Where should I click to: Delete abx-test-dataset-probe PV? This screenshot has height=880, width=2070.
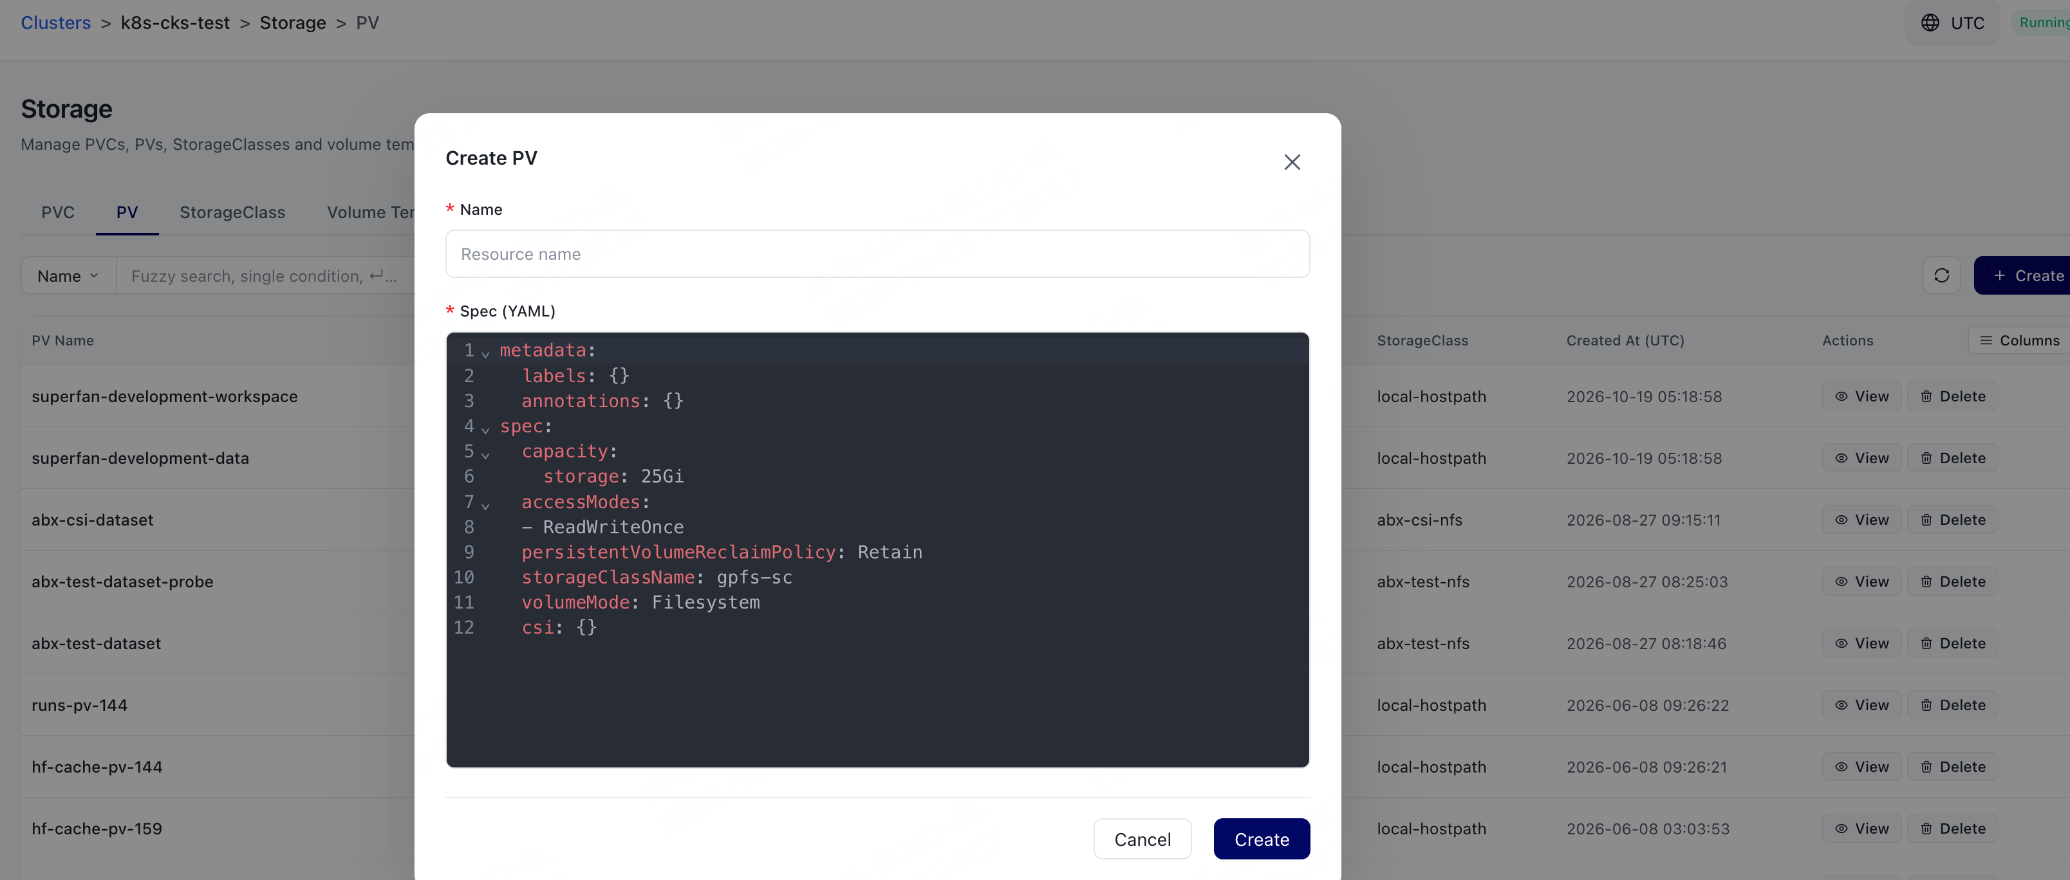1953,582
